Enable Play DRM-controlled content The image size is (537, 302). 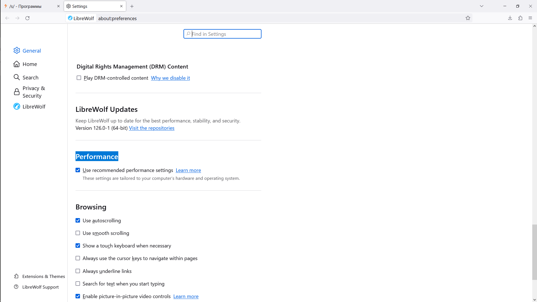click(79, 78)
